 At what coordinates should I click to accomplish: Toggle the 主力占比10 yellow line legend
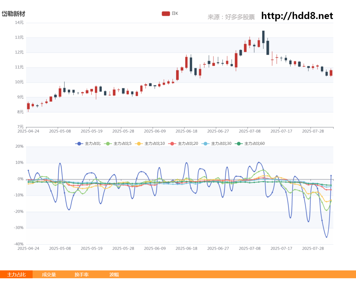coord(150,144)
